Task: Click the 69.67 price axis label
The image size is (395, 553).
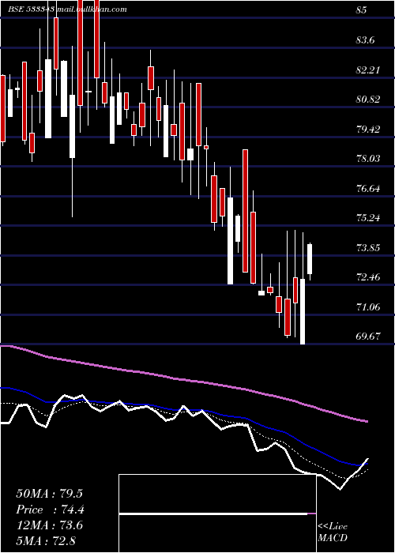Action: click(369, 337)
